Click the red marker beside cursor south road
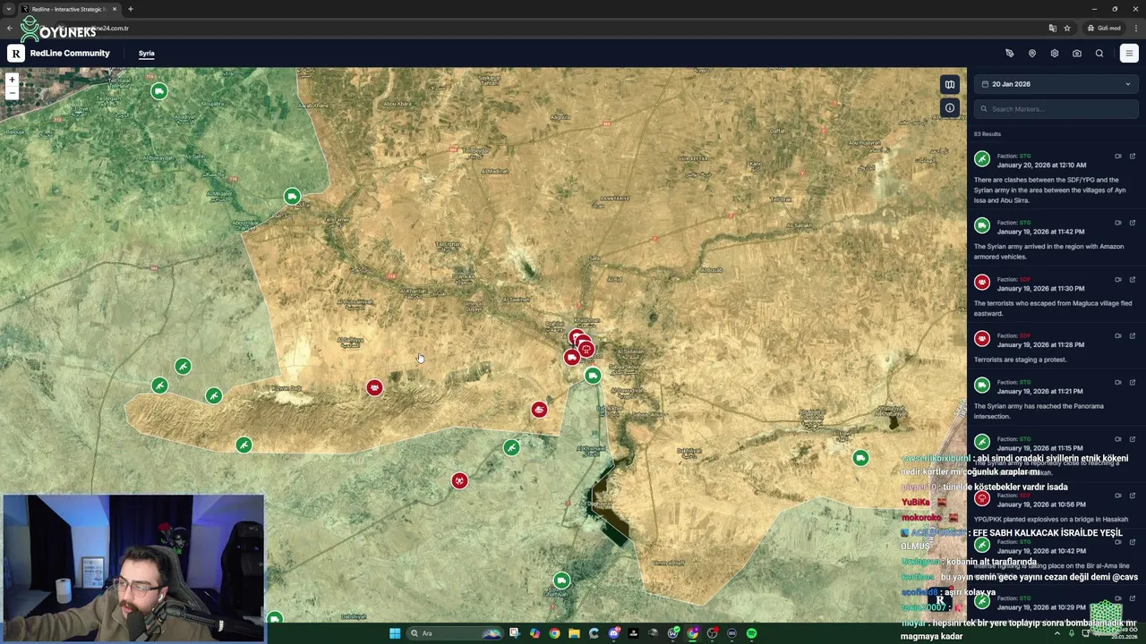 [x=459, y=481]
